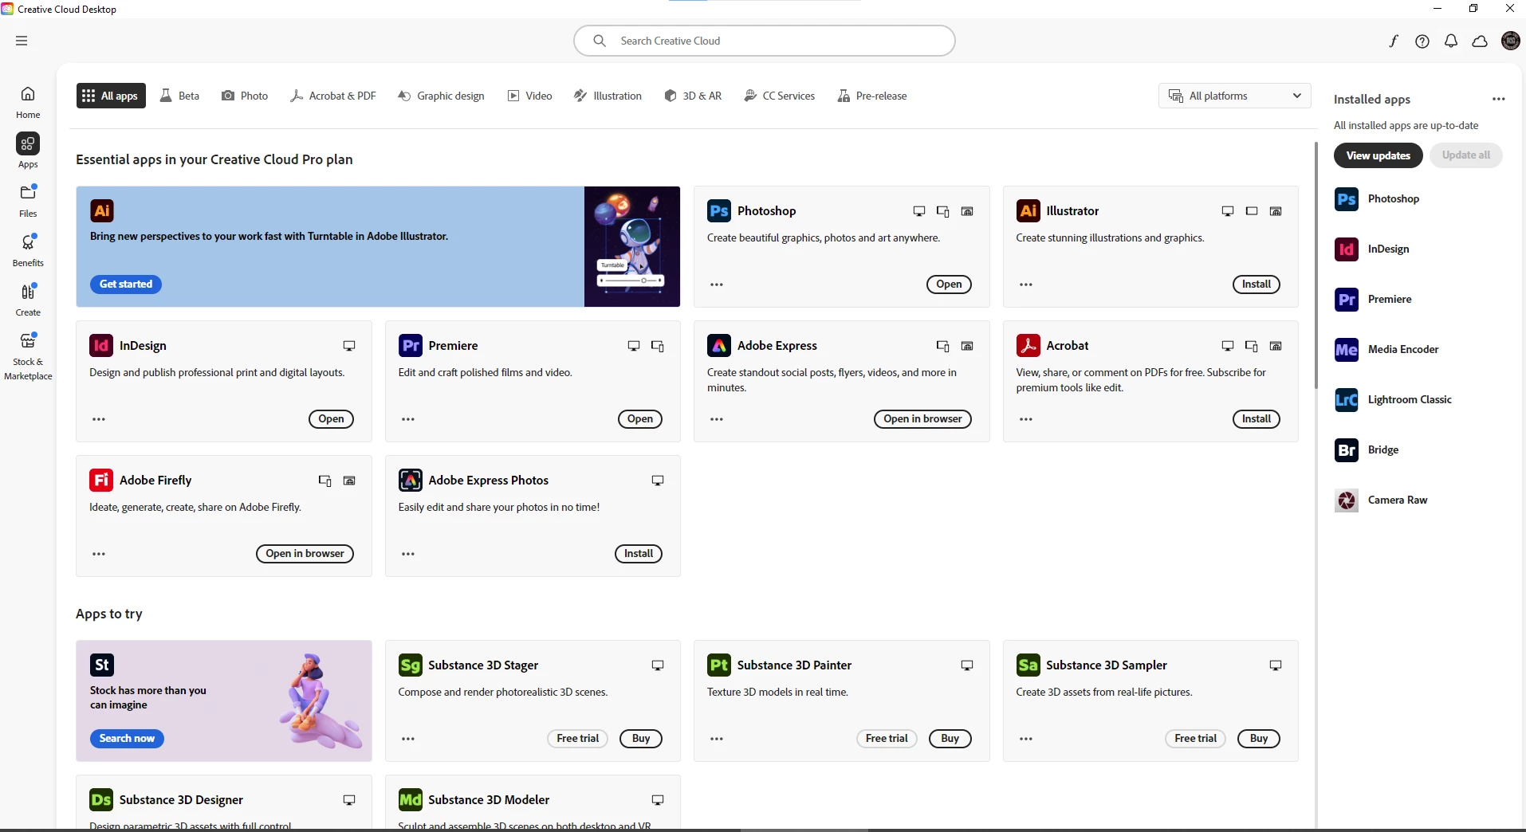Image resolution: width=1526 pixels, height=832 pixels.
Task: Click the Adobe Express card icon
Action: point(719,345)
